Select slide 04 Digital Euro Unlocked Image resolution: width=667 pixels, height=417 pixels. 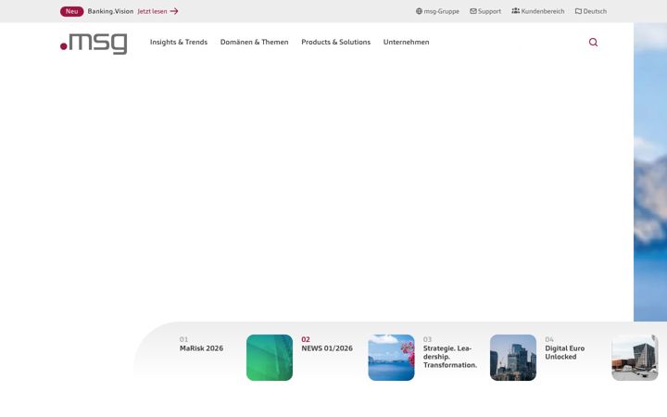click(x=565, y=348)
